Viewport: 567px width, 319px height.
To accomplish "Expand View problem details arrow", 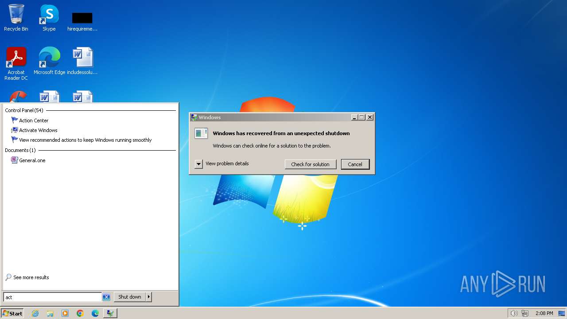I will pyautogui.click(x=198, y=164).
